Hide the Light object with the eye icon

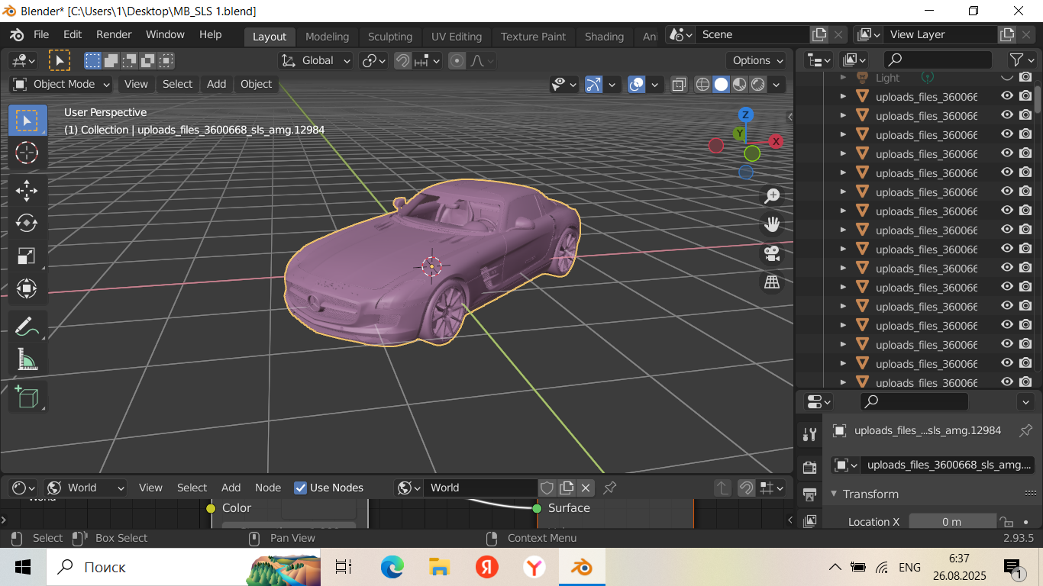coord(1007,77)
